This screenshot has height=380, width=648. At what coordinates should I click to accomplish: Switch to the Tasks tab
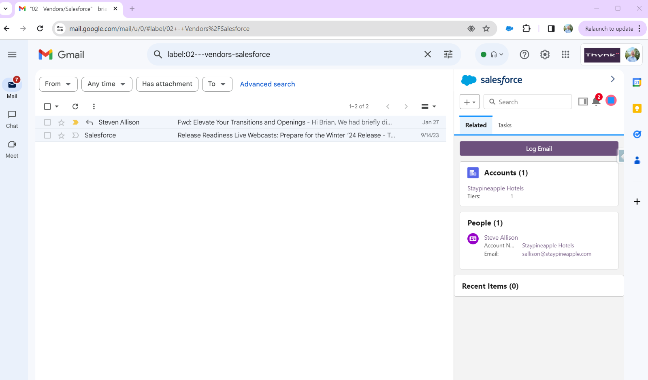505,125
